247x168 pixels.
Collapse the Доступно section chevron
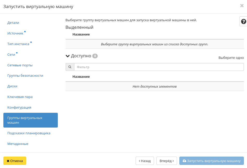68,56
